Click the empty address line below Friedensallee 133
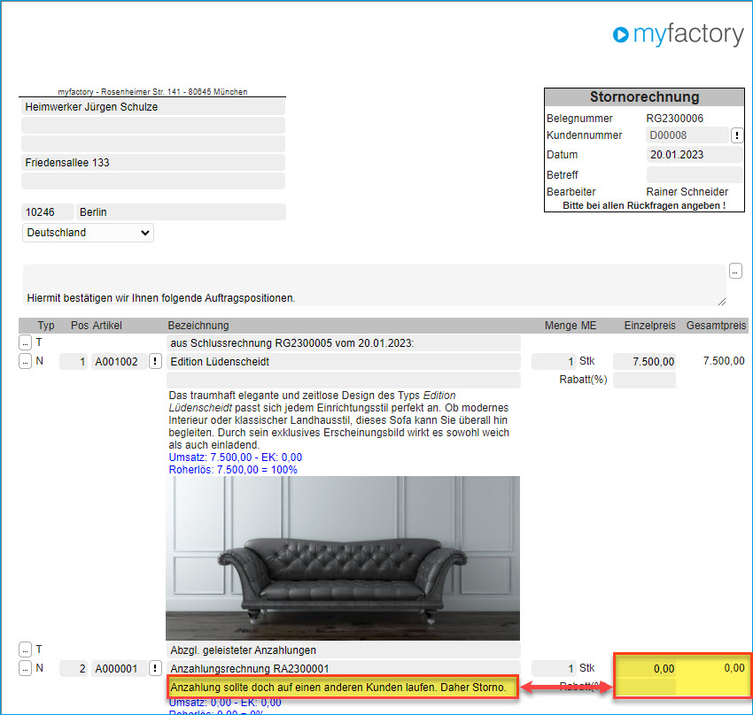This screenshot has width=753, height=715. [x=153, y=181]
